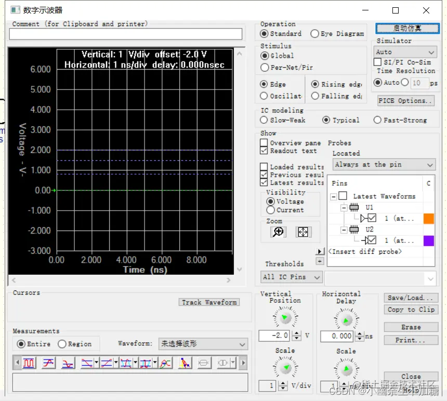Collapse the Latest Waveforms tree node
The image size is (447, 401).
point(333,196)
